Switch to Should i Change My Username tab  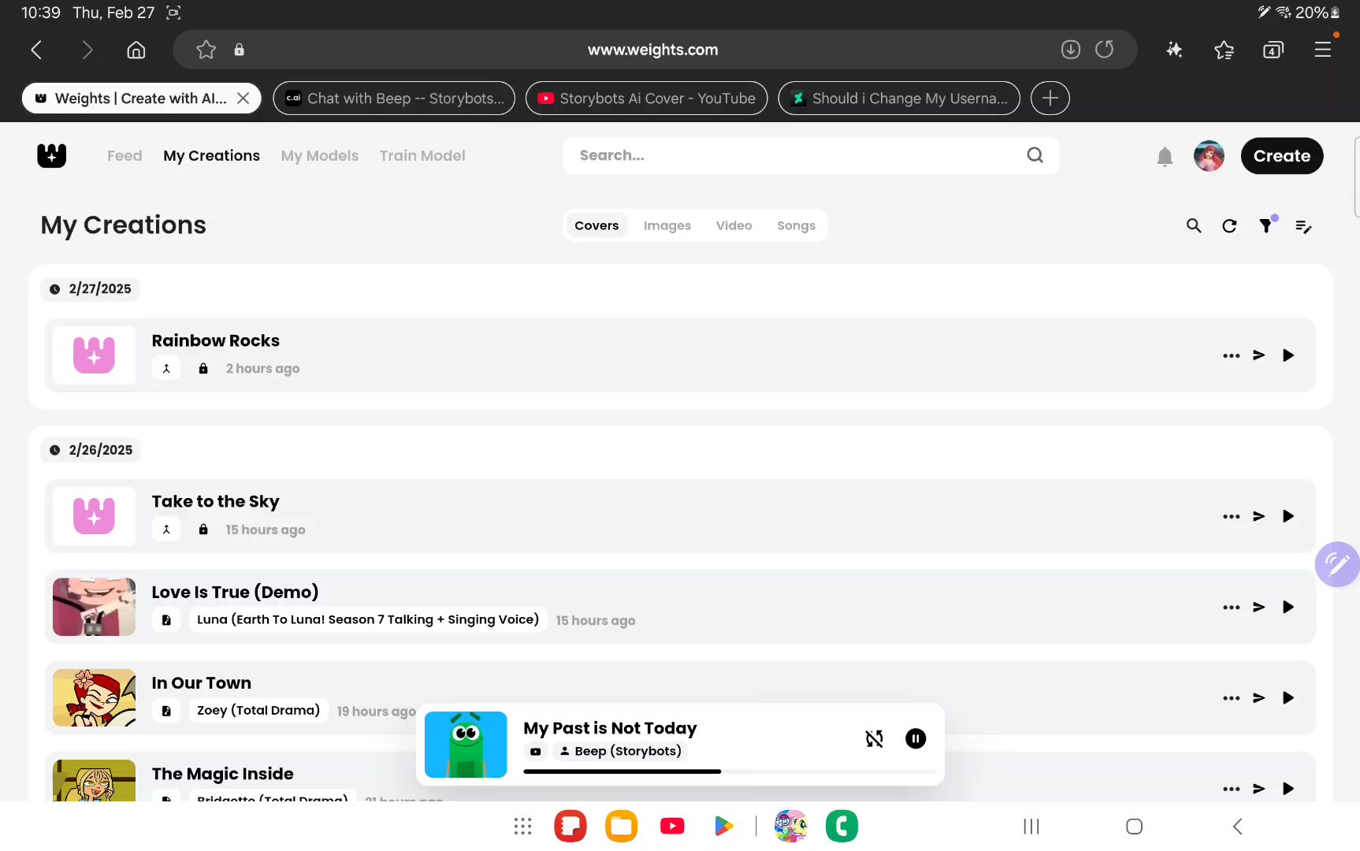[899, 98]
